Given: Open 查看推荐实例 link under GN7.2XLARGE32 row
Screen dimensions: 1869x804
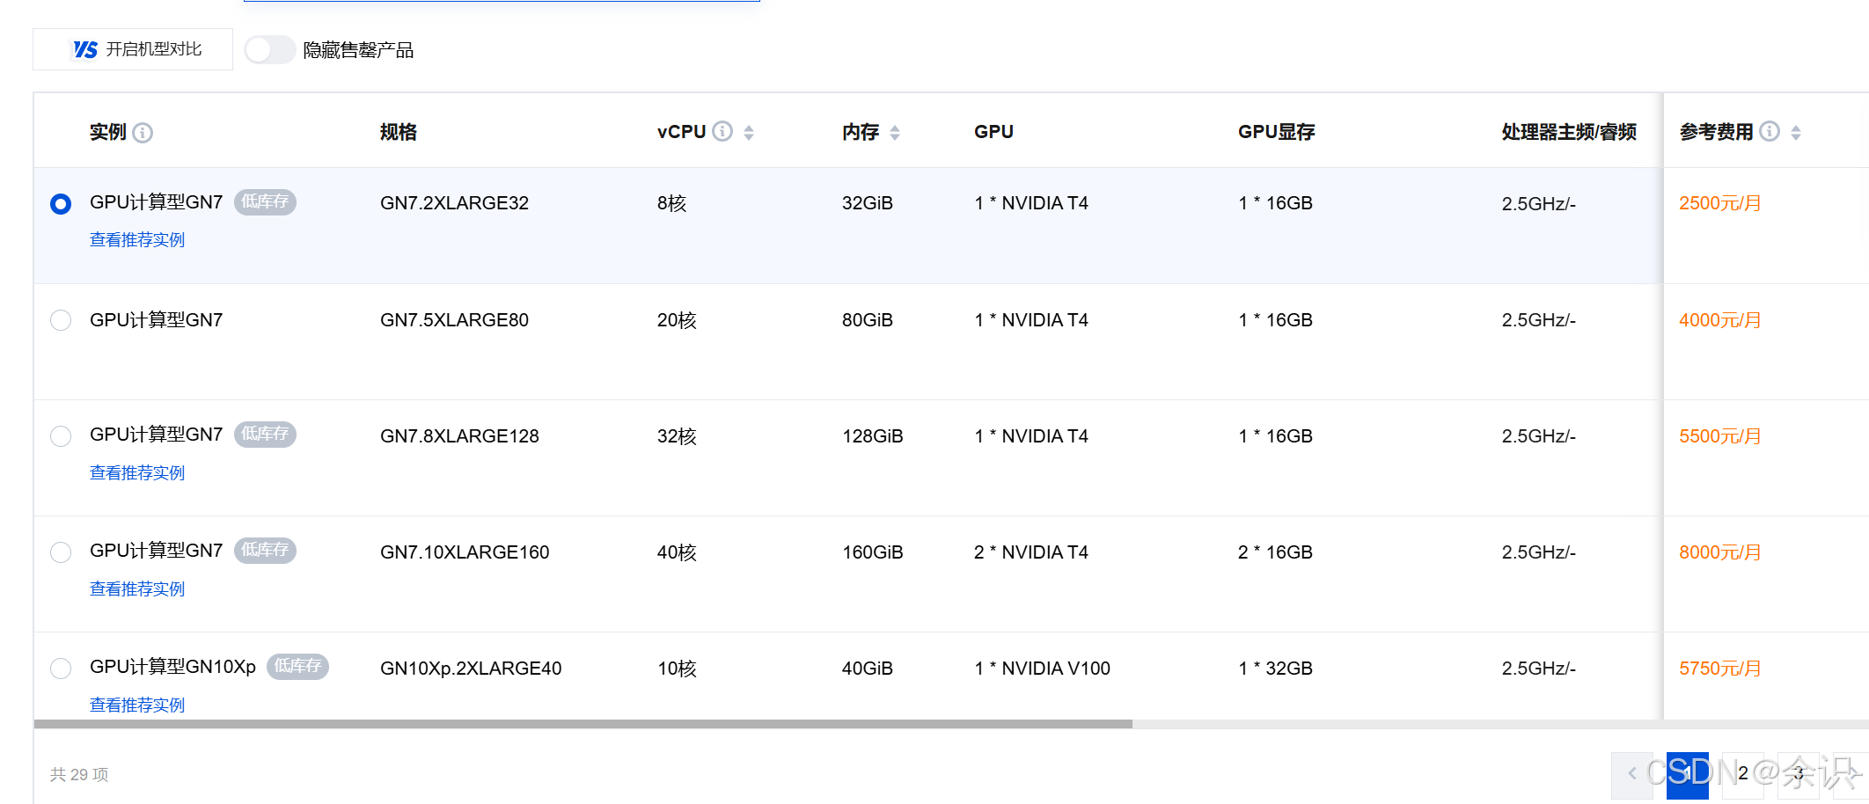Looking at the screenshot, I should click(137, 240).
